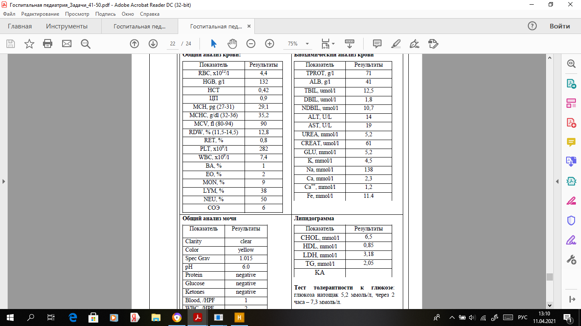Click the Общий анализ мочи heading
581x326 pixels.
tap(209, 219)
